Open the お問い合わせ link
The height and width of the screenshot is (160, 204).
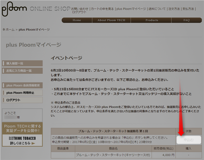[x=80, y=9]
